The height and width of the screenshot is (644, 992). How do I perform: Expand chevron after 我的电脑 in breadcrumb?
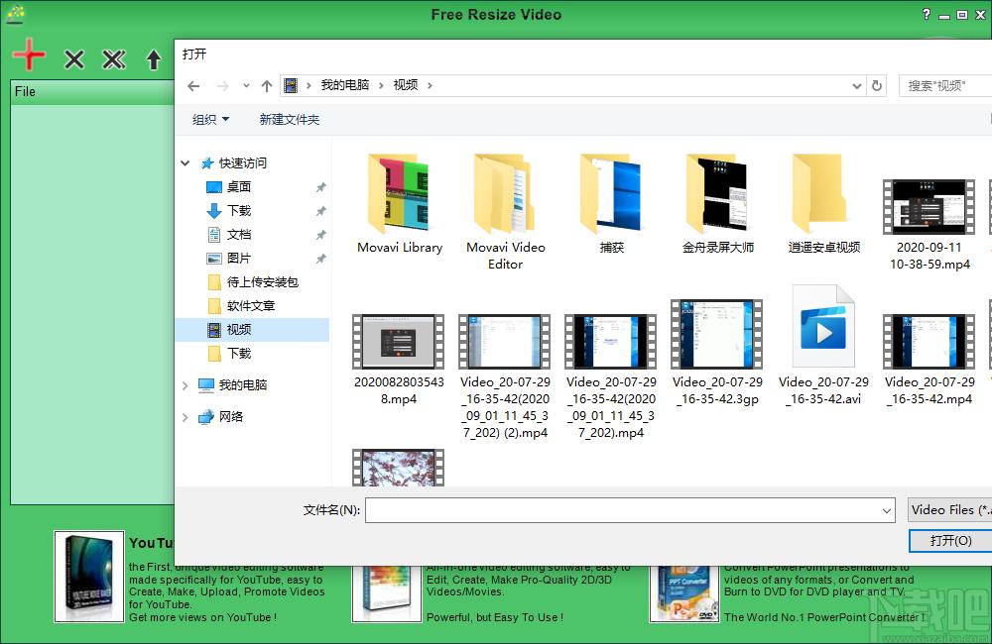(x=381, y=85)
